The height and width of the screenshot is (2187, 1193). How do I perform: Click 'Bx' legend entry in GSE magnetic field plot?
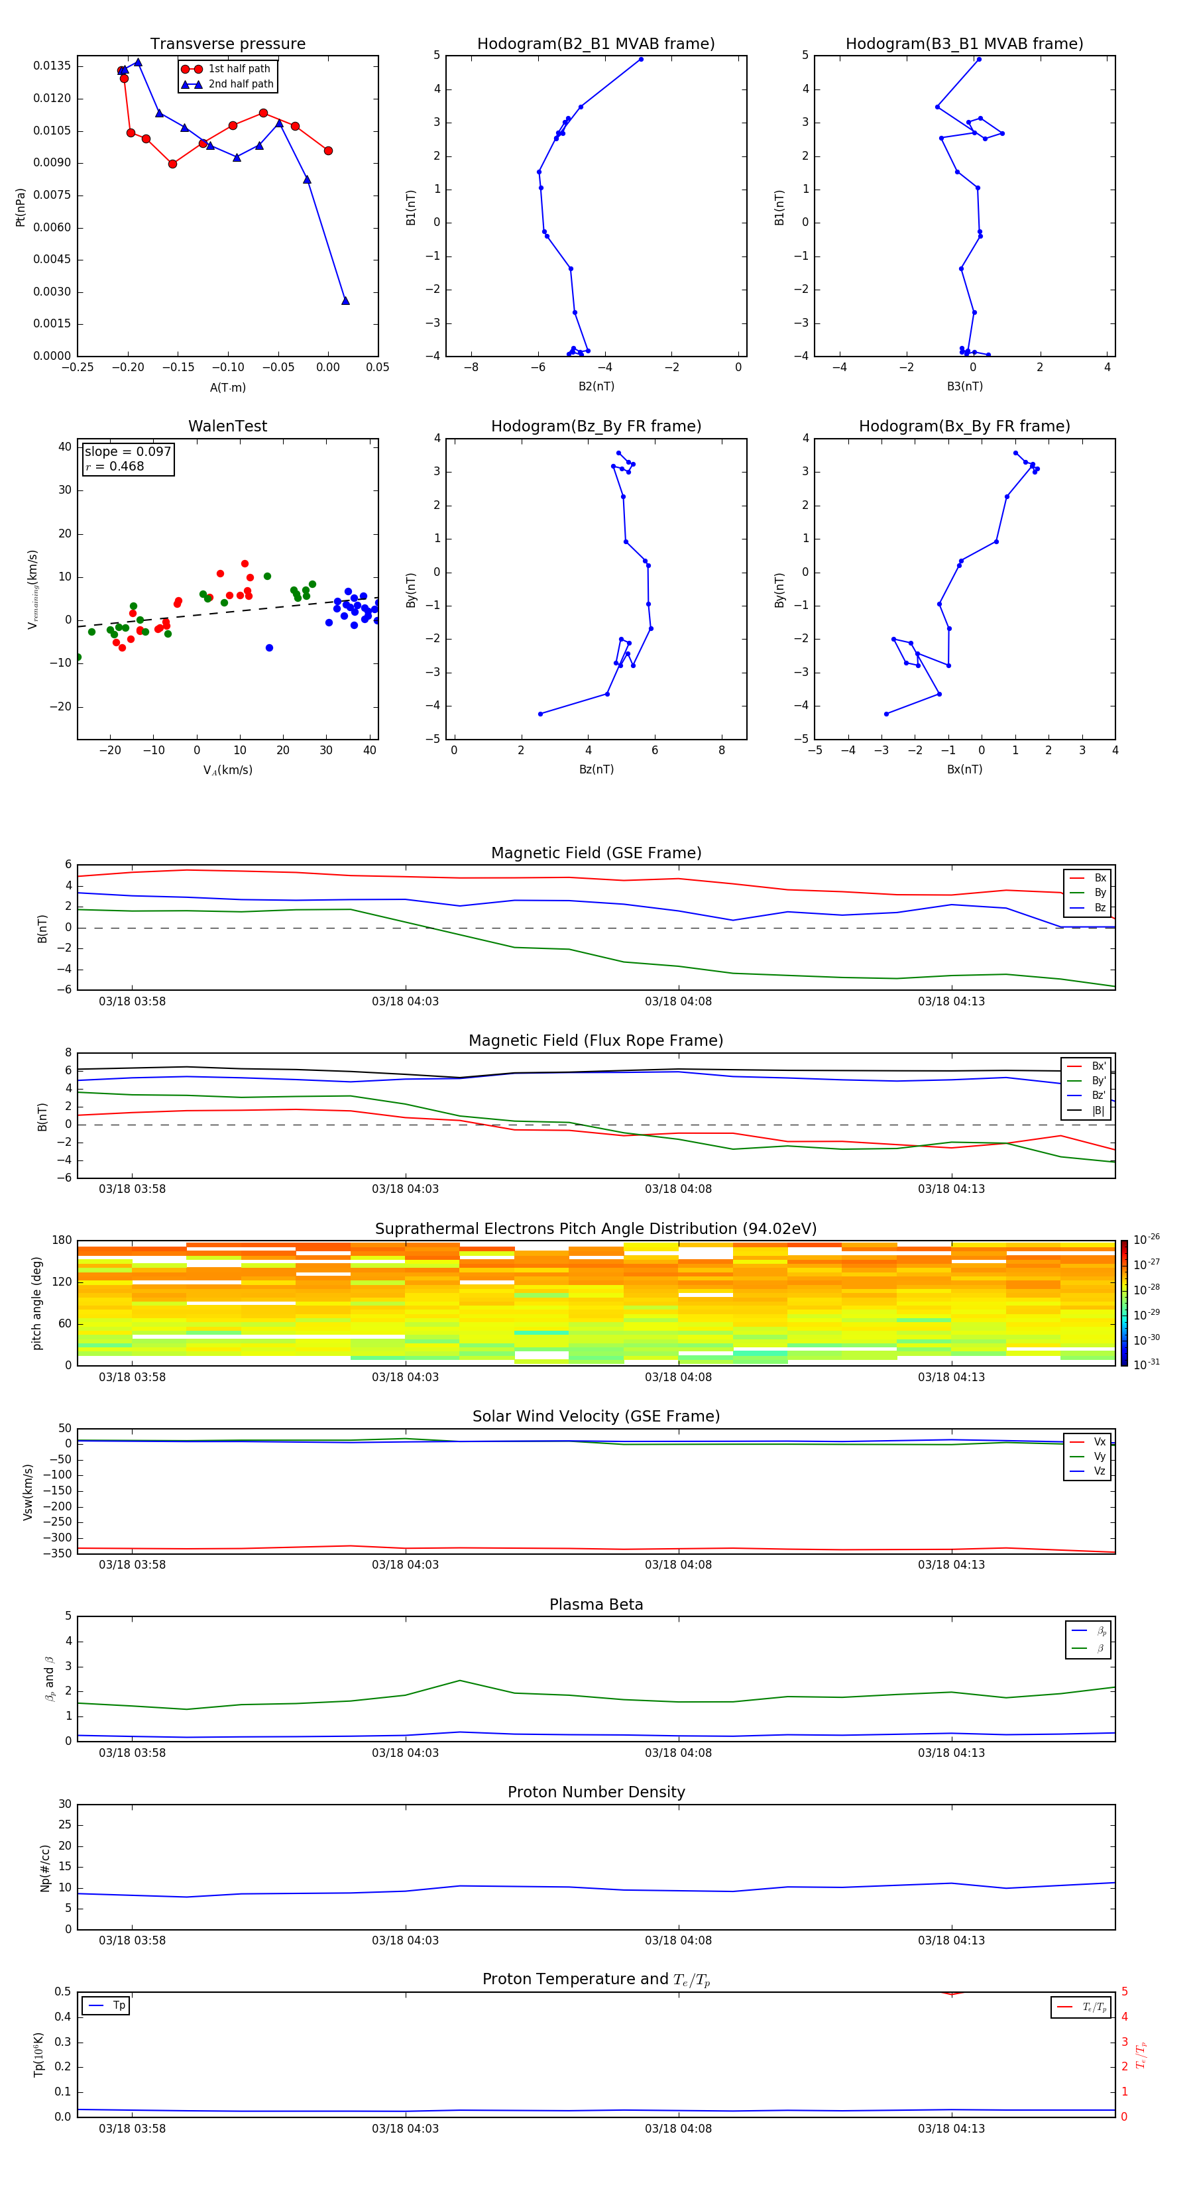click(1088, 878)
